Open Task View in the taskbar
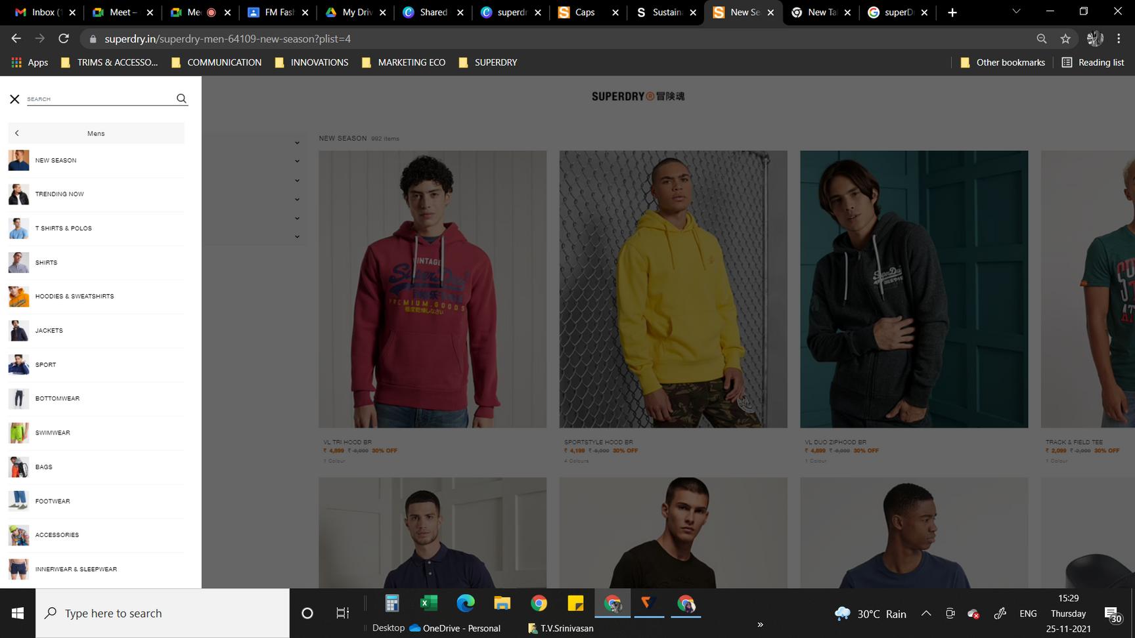The image size is (1135, 638). [342, 613]
